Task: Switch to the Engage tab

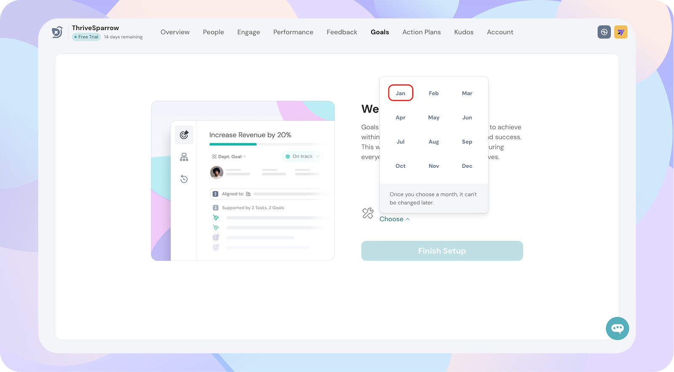Action: pyautogui.click(x=249, y=32)
